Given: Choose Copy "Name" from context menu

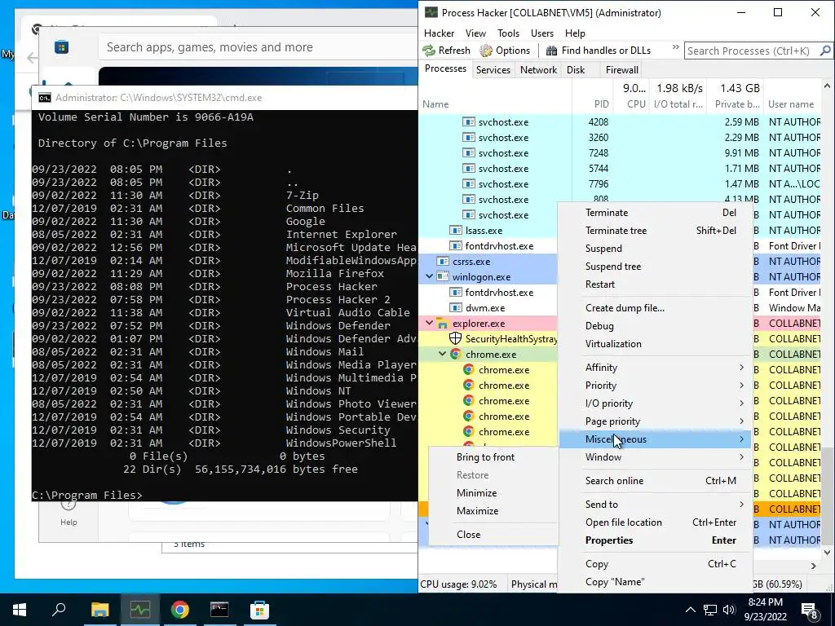Looking at the screenshot, I should point(656,582).
